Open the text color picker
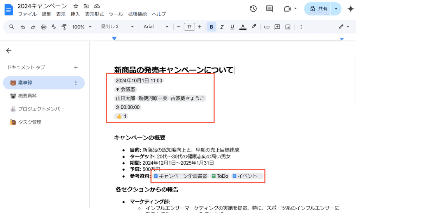Viewport: 422px width, 221px height. pyautogui.click(x=243, y=27)
